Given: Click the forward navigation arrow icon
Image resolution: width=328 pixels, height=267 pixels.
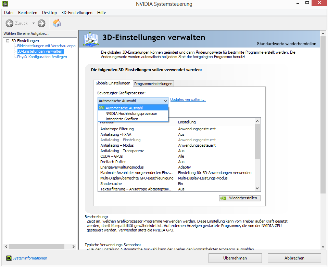Looking at the screenshot, I should (x=41, y=23).
